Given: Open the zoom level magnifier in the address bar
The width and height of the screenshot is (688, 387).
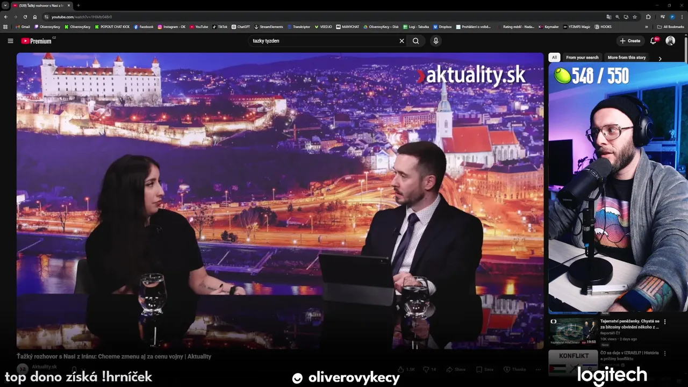Looking at the screenshot, I should click(617, 17).
